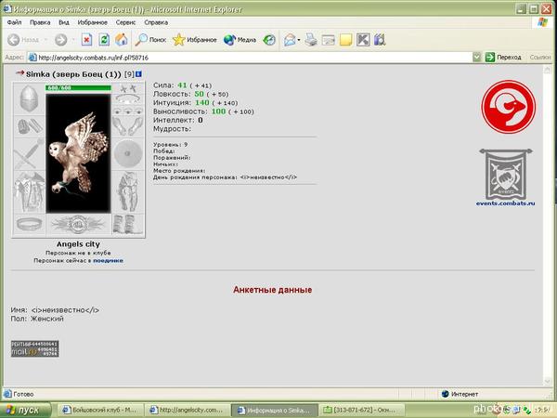Image resolution: width=557 pixels, height=418 pixels.
Task: Click the leg armor equipment slot
Action: 128,192
